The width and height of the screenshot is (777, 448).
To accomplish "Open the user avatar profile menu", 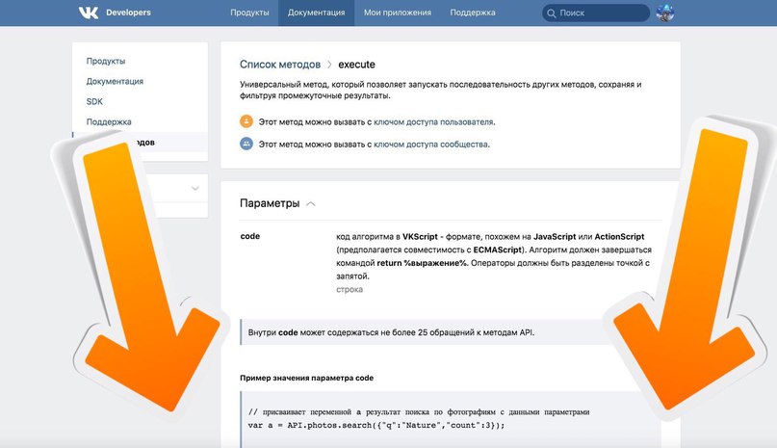I will [665, 13].
